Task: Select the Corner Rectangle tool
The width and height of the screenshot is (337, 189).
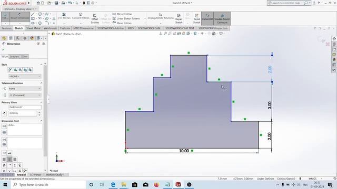Action: tap(33, 19)
